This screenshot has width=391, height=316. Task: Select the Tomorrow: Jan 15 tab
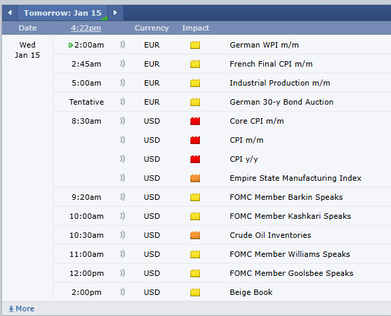63,13
